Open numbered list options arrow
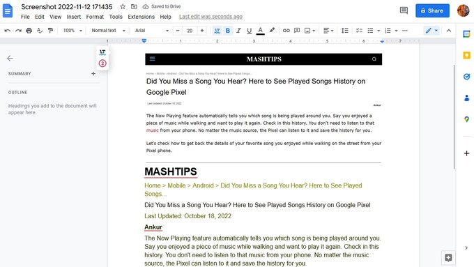This screenshot has width=474, height=267. point(396,31)
